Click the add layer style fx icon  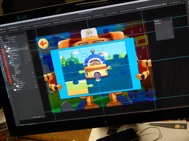pyautogui.click(x=34, y=117)
